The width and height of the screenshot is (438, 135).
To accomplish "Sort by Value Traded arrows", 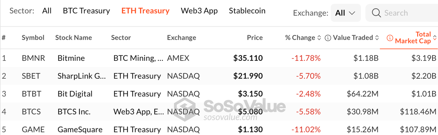I will (377, 38).
